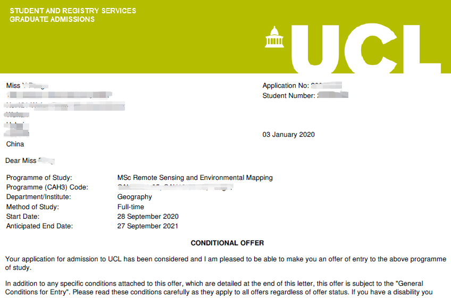Viewport: 451px width, 298px height.
Task: Click the date 03 January 2020
Action: coord(288,135)
